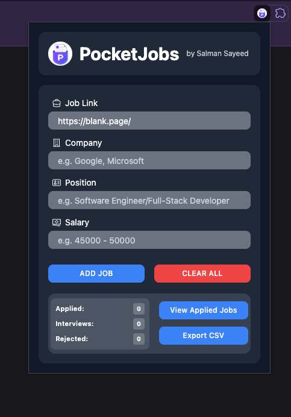
Task: Click the Rejected count badge
Action: (x=139, y=339)
